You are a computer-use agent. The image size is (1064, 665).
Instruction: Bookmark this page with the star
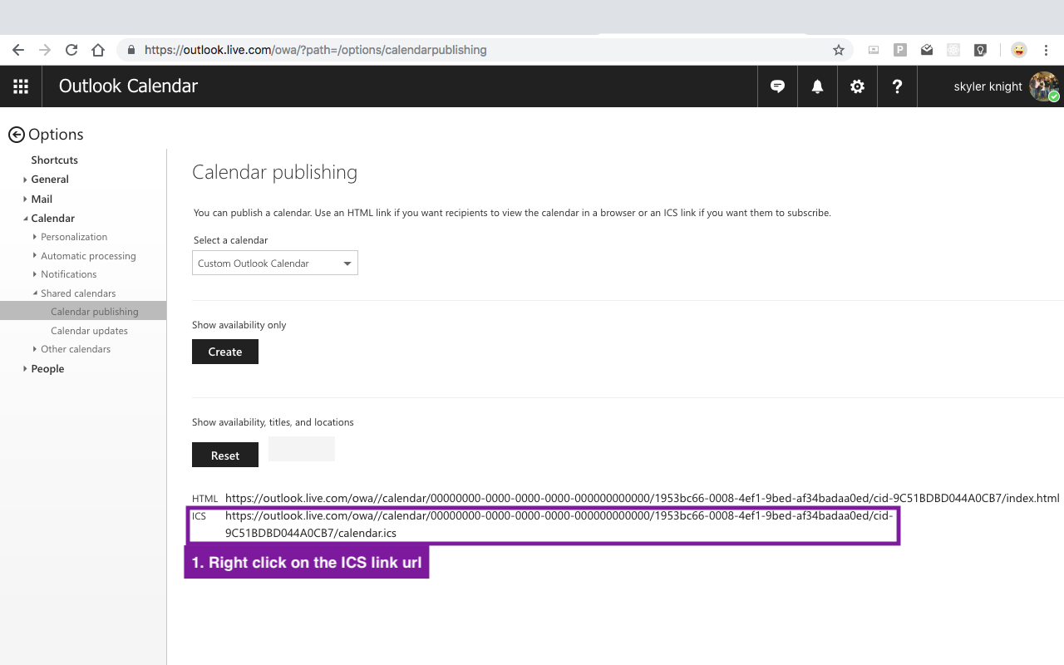point(839,50)
